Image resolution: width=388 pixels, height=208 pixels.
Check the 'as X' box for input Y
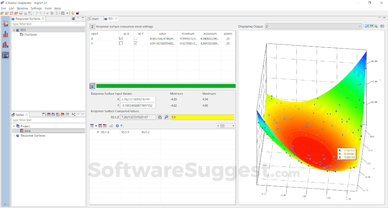pos(121,43)
